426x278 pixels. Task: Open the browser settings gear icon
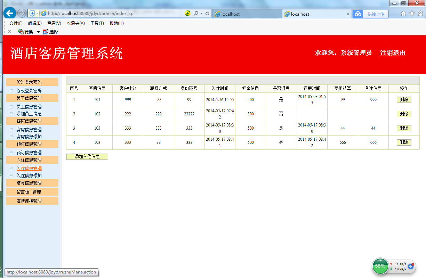(x=420, y=14)
